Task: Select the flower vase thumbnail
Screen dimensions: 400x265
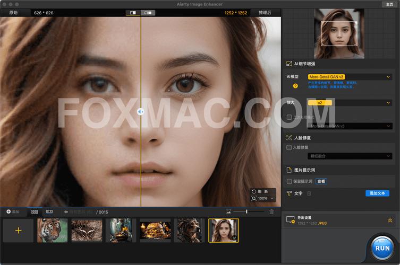Action: pos(121,231)
